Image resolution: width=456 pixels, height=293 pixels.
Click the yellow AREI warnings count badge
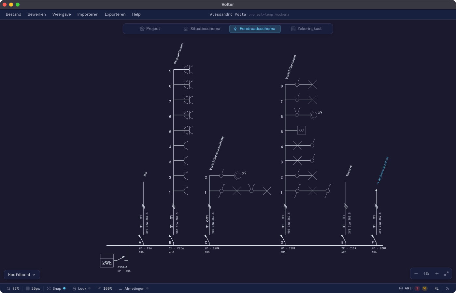[424, 288]
